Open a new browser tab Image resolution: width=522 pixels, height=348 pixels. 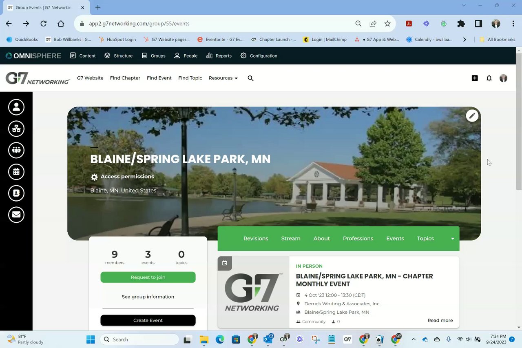[x=98, y=7]
